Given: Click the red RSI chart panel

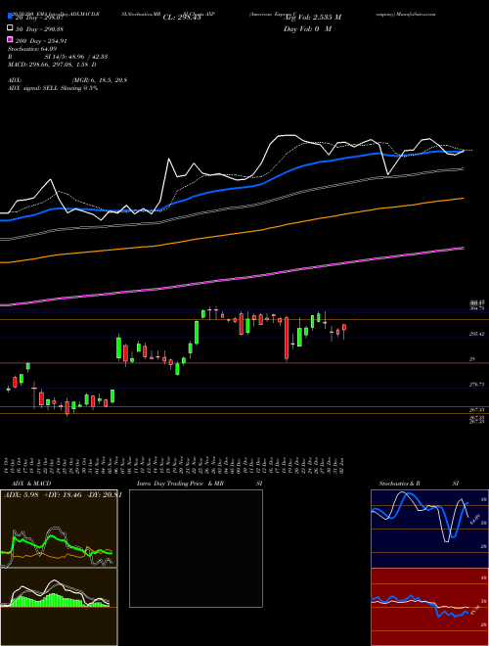Looking at the screenshot, I should (x=429, y=607).
